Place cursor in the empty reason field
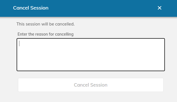 click(91, 55)
